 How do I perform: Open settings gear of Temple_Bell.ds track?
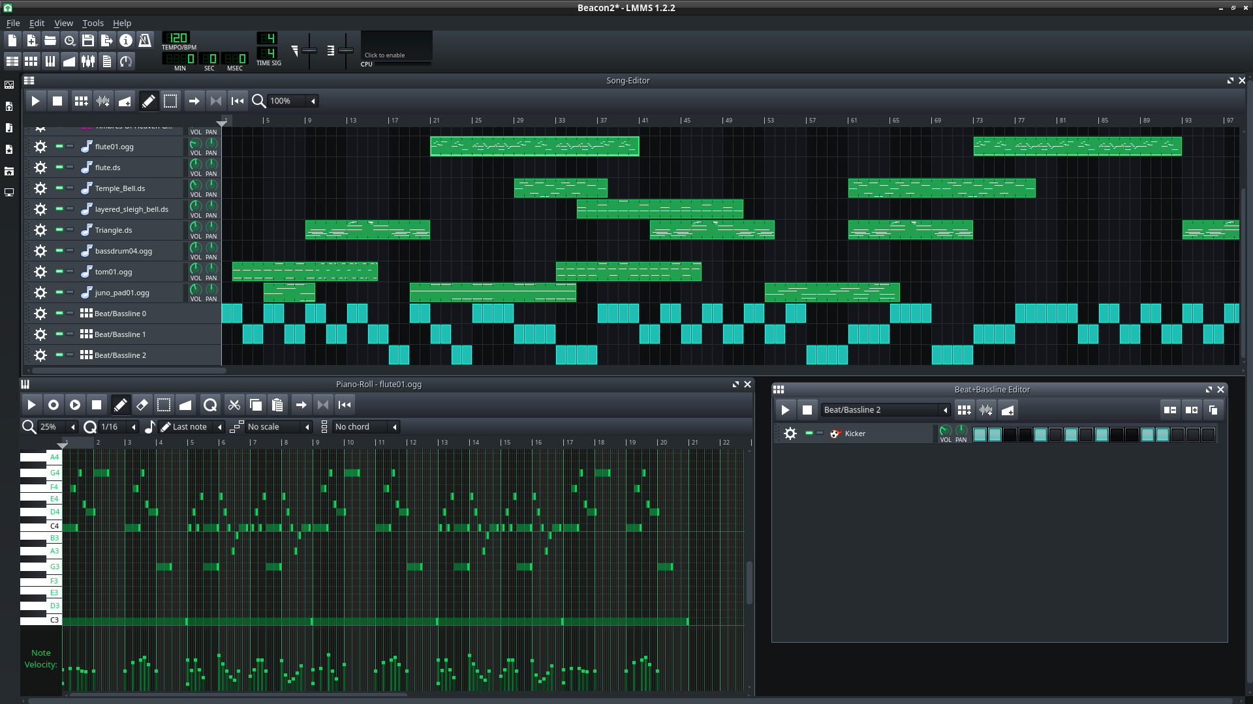[x=40, y=188]
